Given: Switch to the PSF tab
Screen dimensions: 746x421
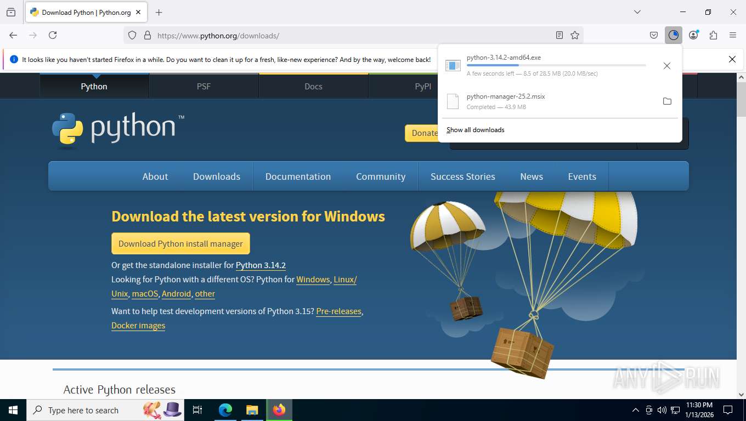Looking at the screenshot, I should 204,86.
